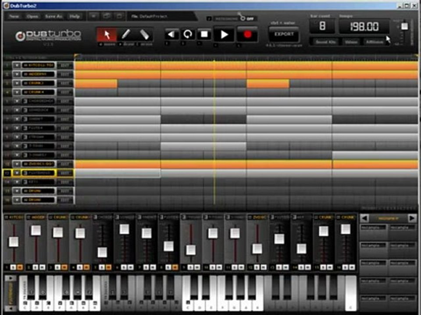Open instrument dropdown for track 7

(x=17, y=119)
